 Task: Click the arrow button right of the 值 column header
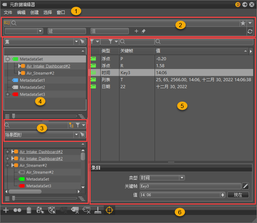[x=251, y=51]
